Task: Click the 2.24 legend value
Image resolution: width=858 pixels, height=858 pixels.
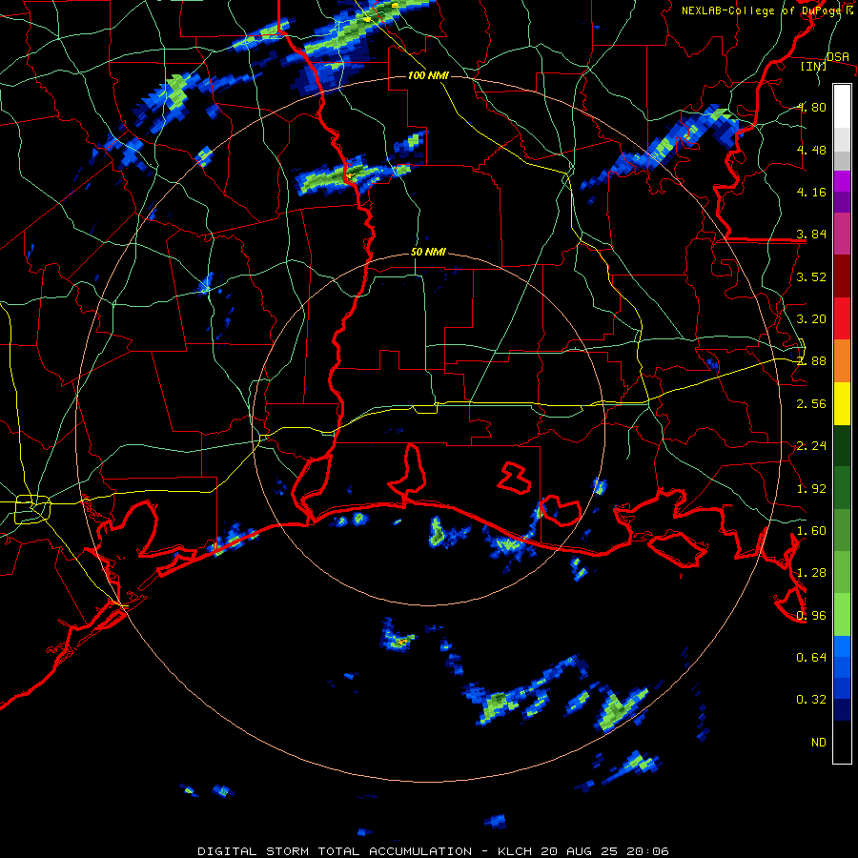Action: (x=811, y=445)
